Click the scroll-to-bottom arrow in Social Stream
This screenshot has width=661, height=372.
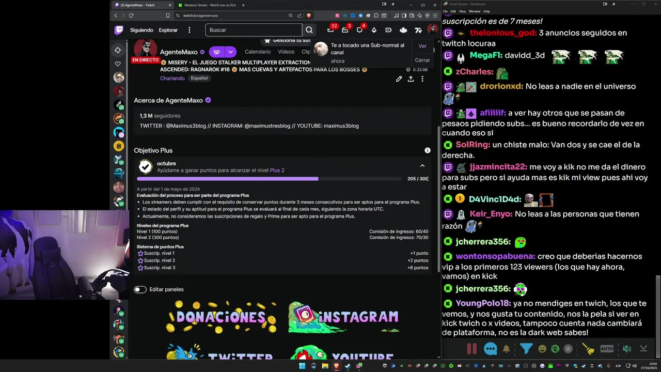[643, 349]
